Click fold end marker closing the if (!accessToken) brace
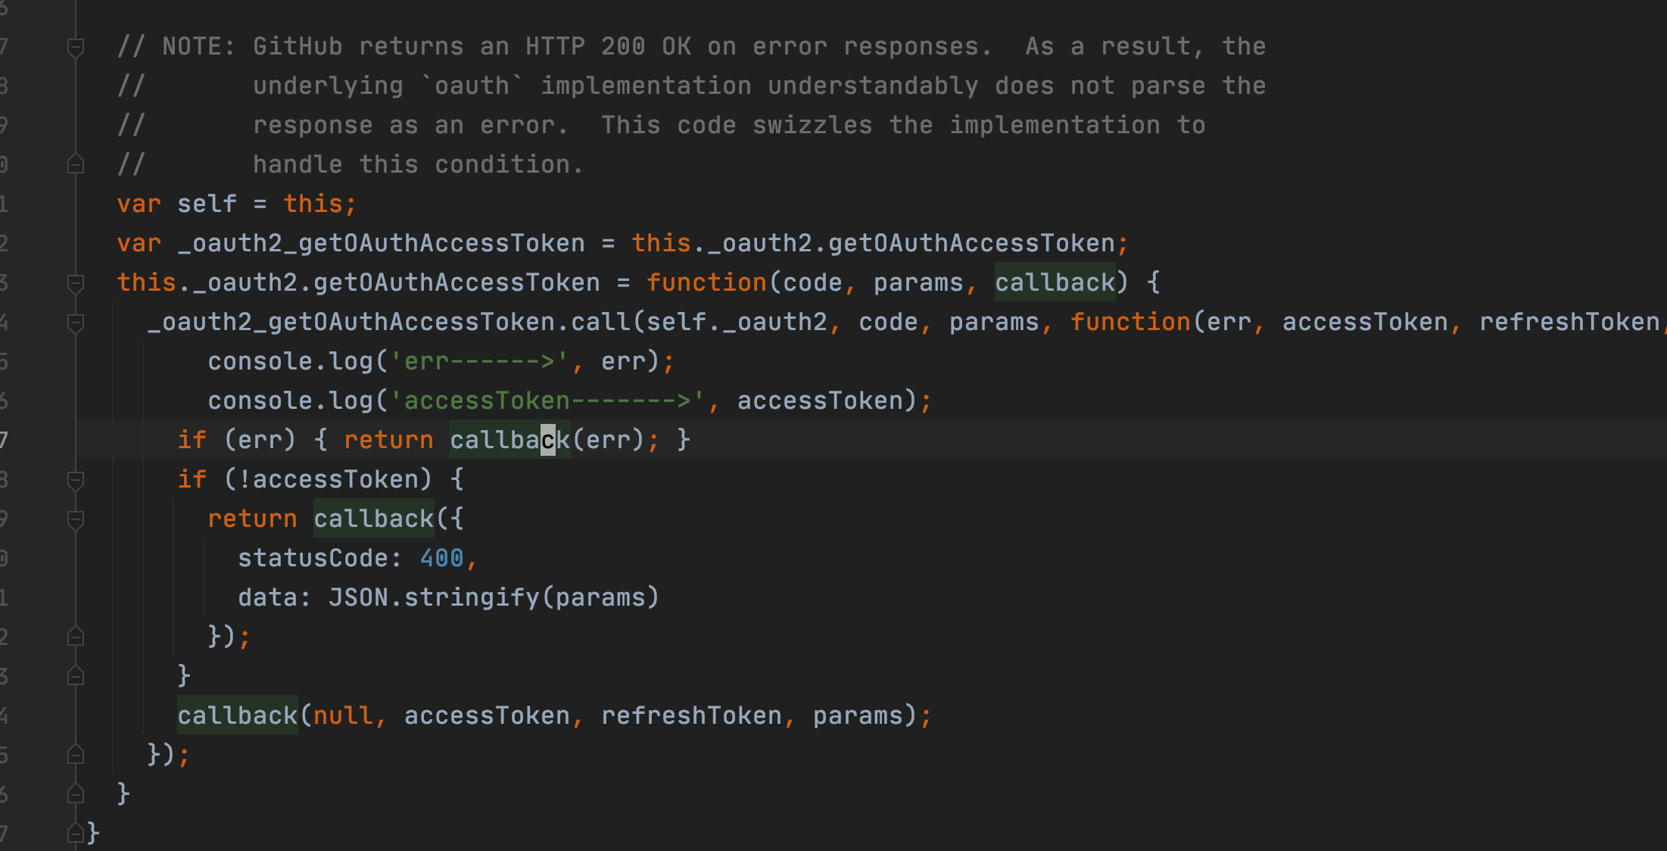Screen dimensions: 1667x851 76,675
